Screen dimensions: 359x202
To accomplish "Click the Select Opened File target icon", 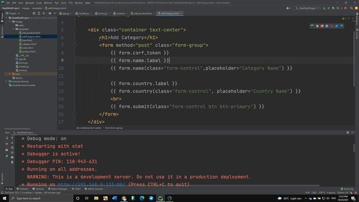I will pos(34,13).
